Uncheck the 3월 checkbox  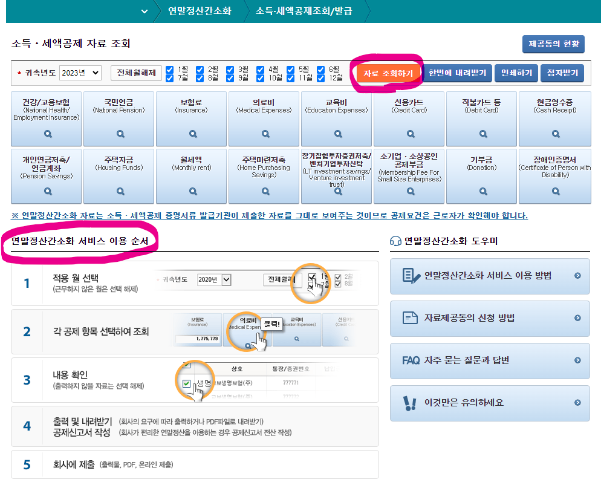click(x=230, y=70)
